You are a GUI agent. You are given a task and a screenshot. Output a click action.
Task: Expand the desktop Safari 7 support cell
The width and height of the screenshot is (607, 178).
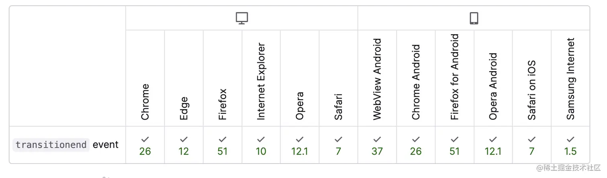click(x=338, y=145)
